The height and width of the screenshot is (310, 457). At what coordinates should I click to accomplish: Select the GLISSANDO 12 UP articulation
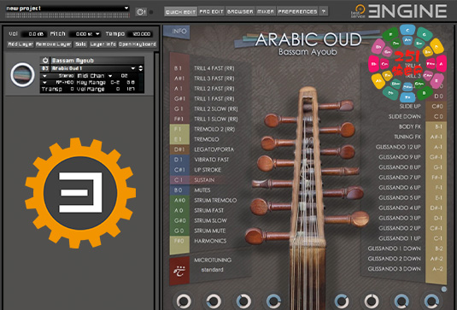[398, 147]
